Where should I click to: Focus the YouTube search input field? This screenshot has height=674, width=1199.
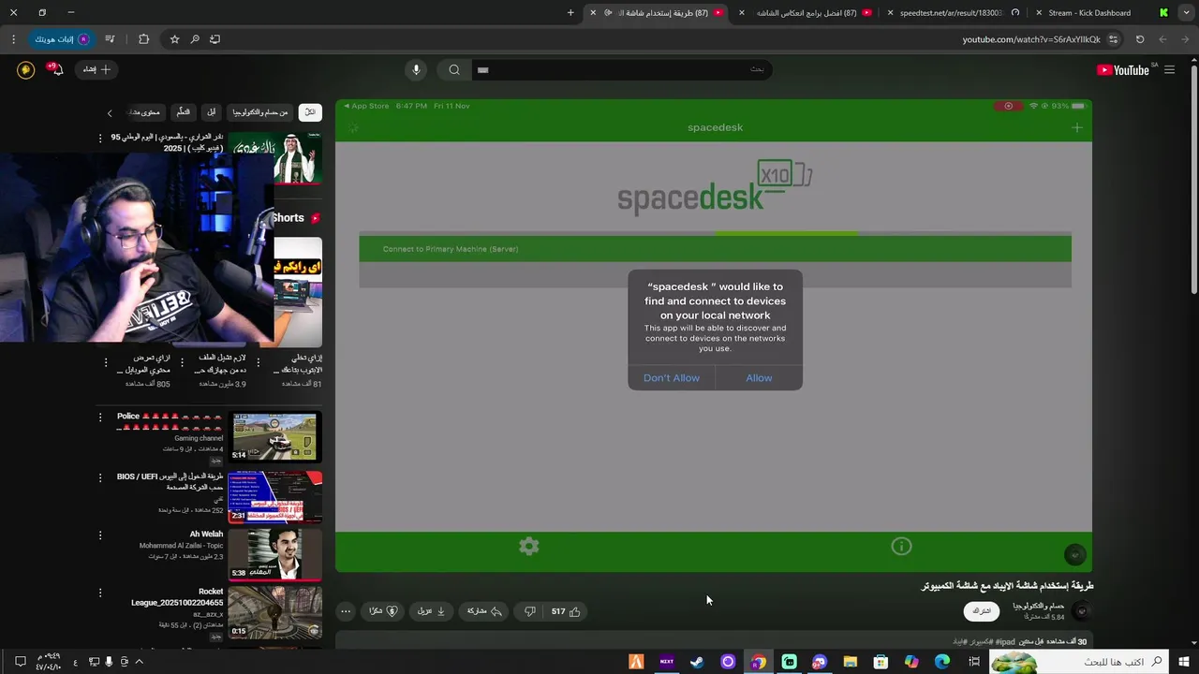pyautogui.click(x=620, y=69)
